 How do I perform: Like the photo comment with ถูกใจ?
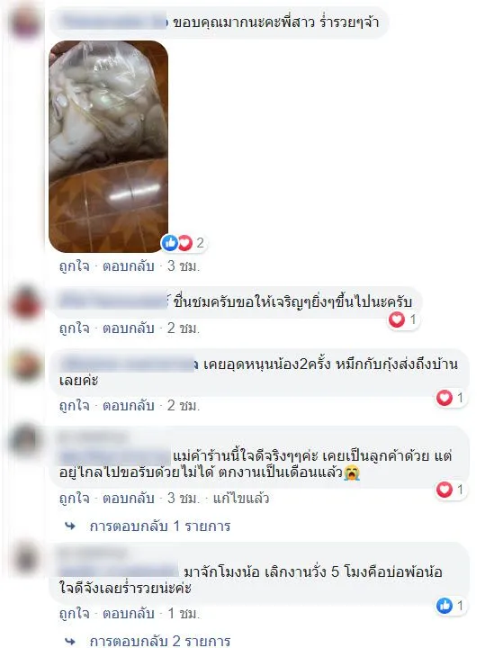coord(75,266)
